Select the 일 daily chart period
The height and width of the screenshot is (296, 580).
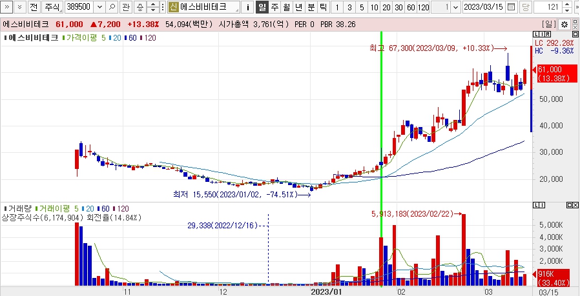(x=262, y=6)
